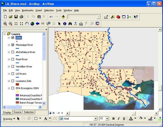Open the File menu
This screenshot has width=163, height=127.
tap(5, 10)
